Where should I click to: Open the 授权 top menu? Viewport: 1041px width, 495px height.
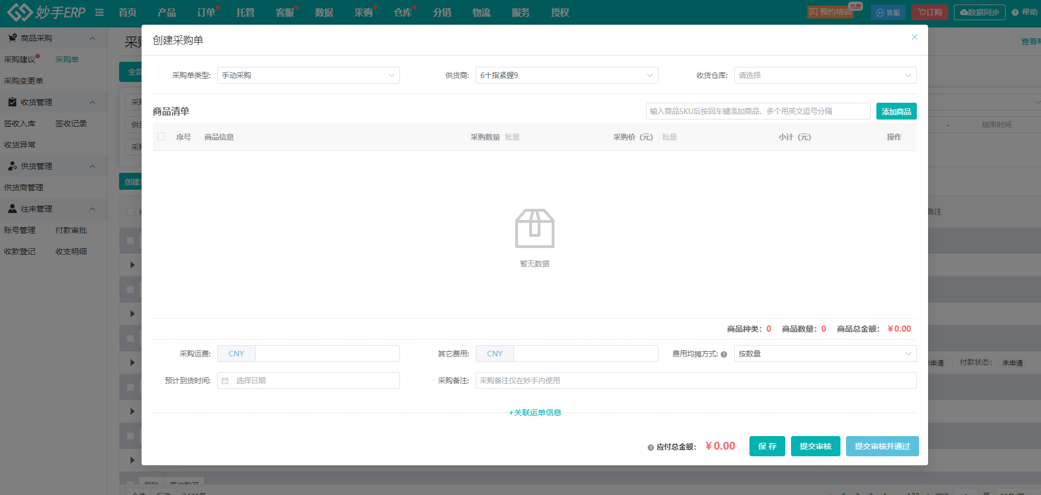point(560,12)
